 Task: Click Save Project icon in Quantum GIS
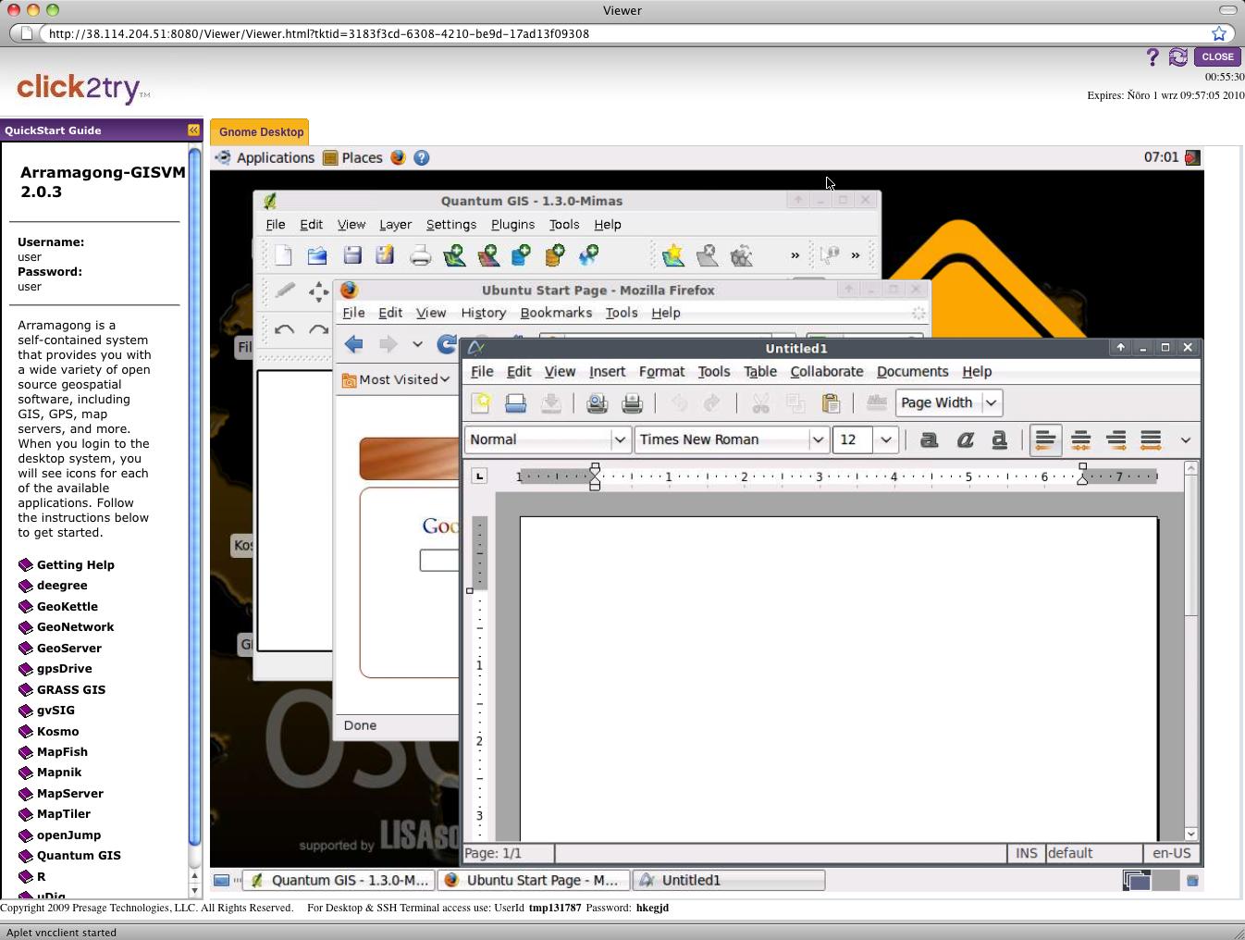tap(351, 255)
